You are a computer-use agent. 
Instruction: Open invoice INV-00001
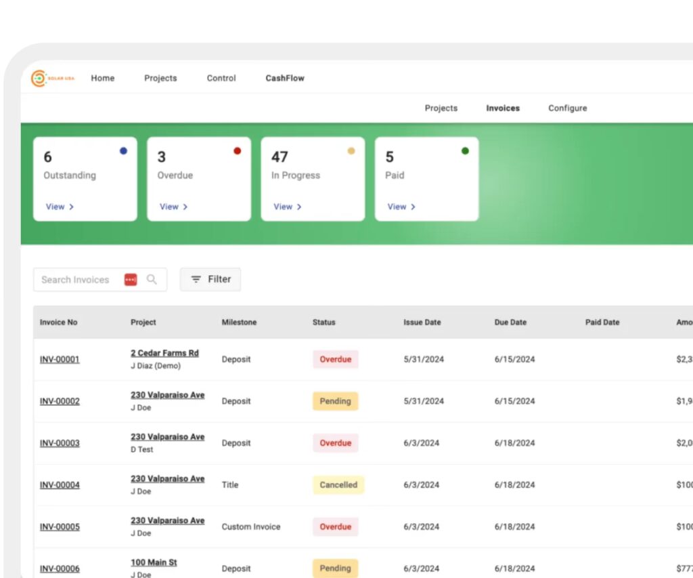click(x=60, y=359)
